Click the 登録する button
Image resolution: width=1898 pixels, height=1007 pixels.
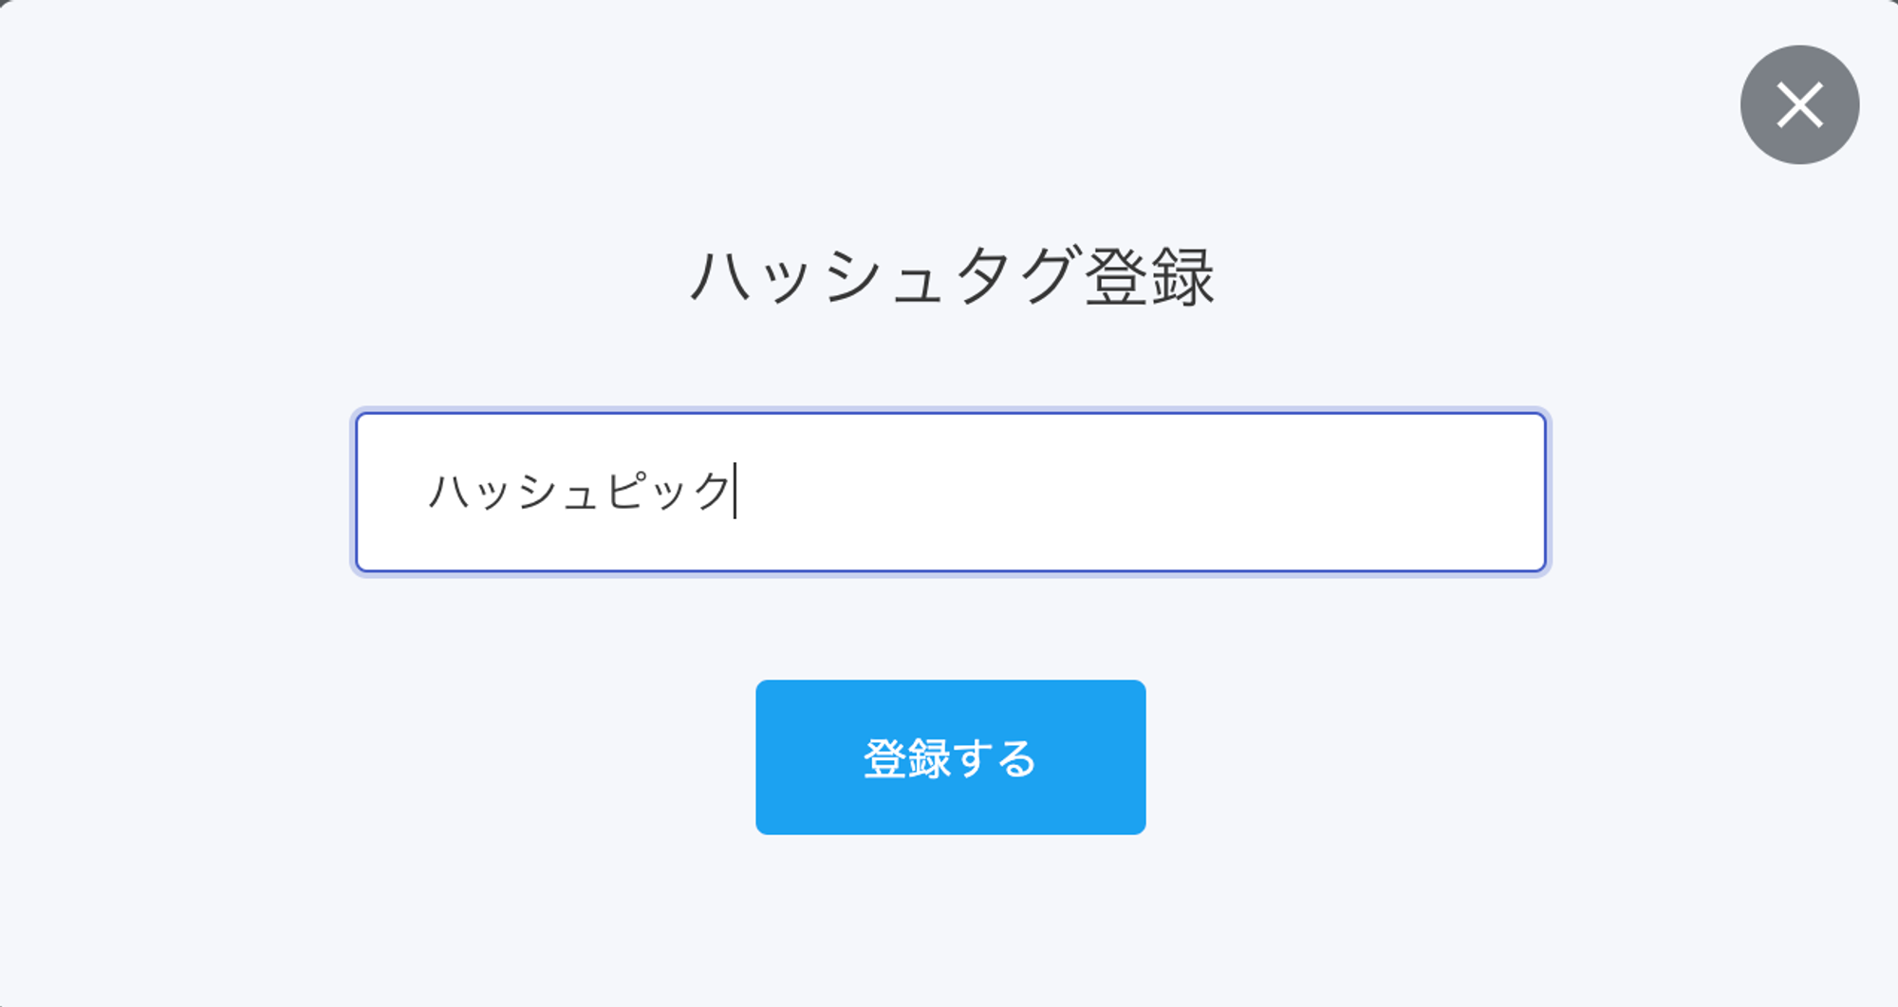pyautogui.click(x=950, y=757)
